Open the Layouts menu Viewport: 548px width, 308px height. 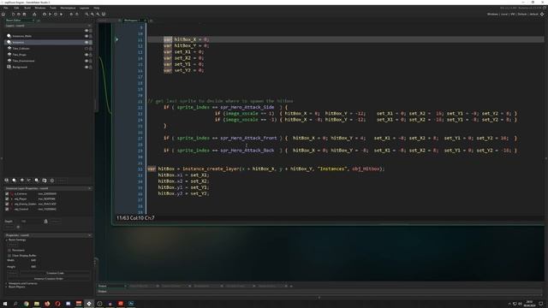coord(84,8)
